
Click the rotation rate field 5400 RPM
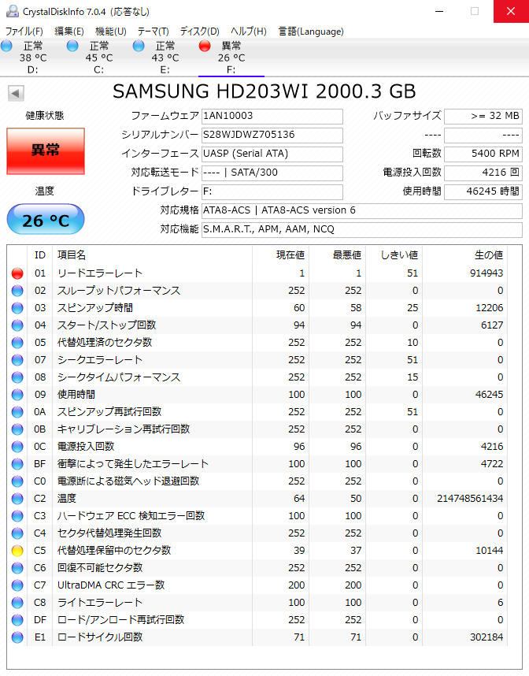pyautogui.click(x=483, y=154)
